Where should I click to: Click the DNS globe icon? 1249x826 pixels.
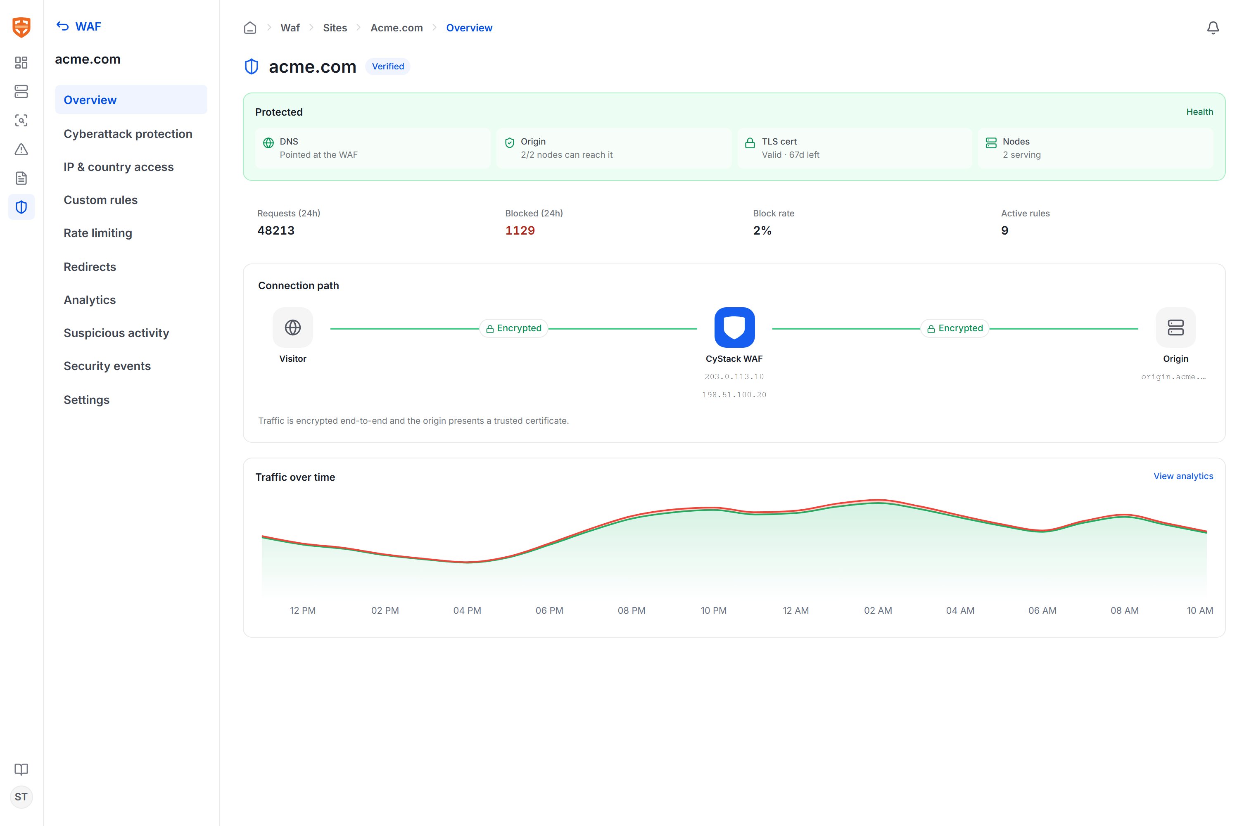tap(268, 143)
